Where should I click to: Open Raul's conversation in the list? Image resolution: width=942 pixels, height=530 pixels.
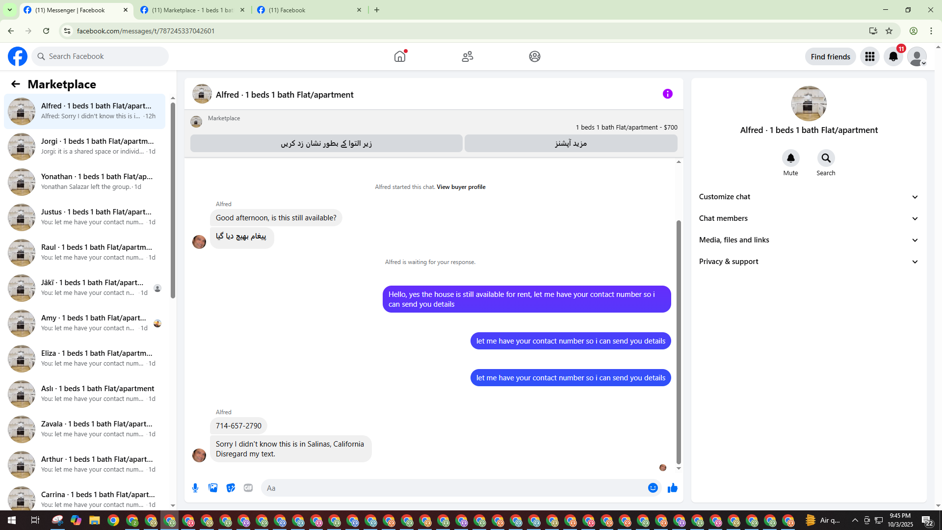coord(85,252)
